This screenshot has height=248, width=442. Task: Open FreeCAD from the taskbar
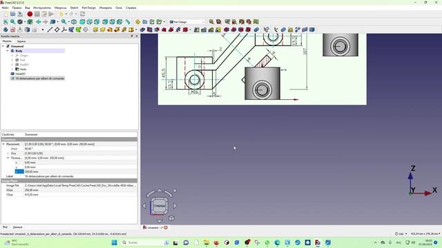tap(318, 242)
